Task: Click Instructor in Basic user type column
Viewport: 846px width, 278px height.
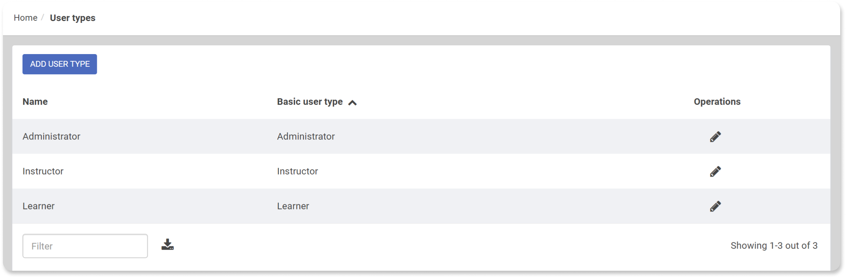Action: [x=297, y=171]
